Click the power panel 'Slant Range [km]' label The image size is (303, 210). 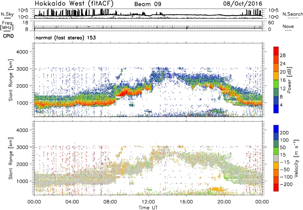[x=11, y=80]
